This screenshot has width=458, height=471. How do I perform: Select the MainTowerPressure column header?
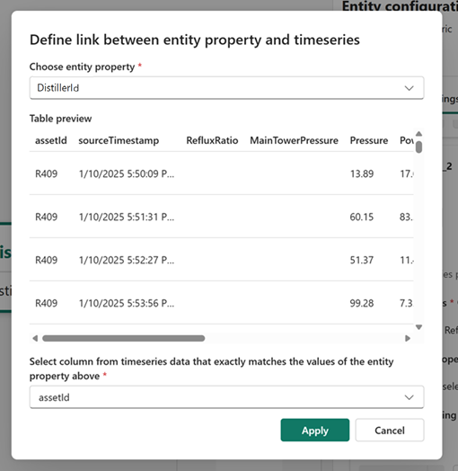tap(294, 140)
